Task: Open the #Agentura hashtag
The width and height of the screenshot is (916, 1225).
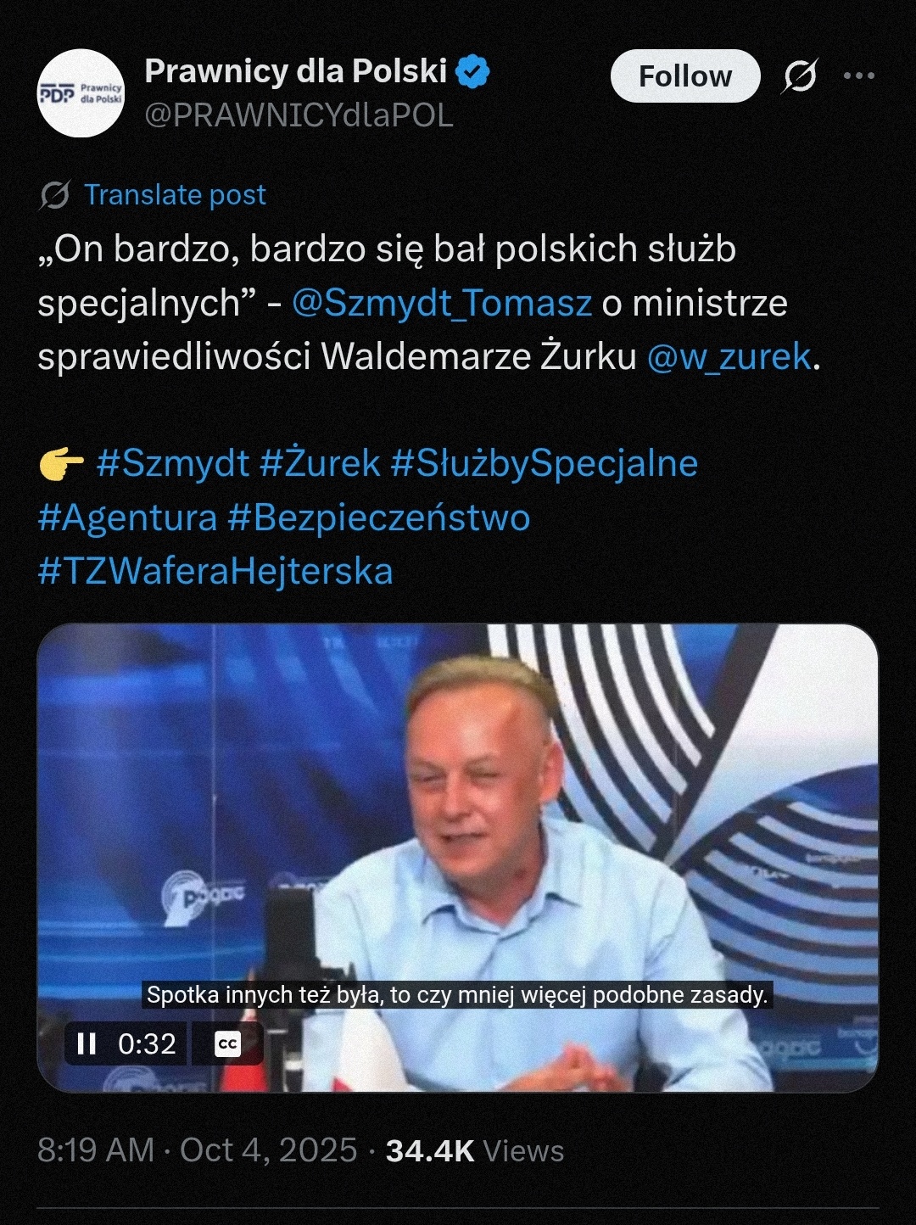Action: pyautogui.click(x=127, y=517)
